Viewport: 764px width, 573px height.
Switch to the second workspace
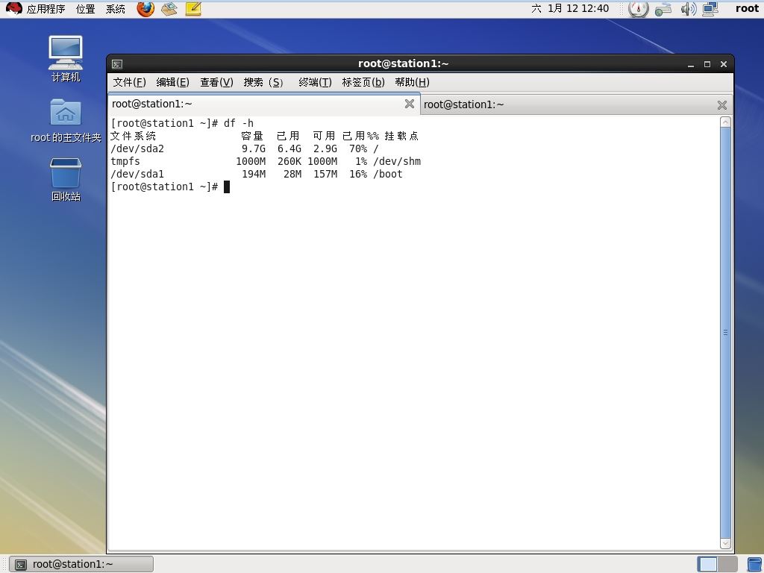pos(727,564)
